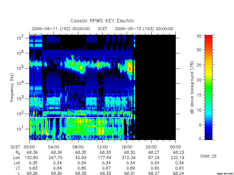Click the '16:00' SCET time label

[127, 147]
